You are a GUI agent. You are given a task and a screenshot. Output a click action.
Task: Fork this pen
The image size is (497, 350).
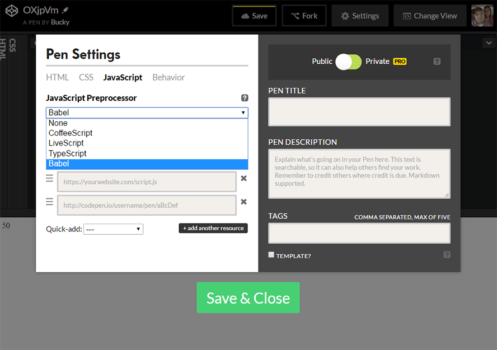[304, 16]
